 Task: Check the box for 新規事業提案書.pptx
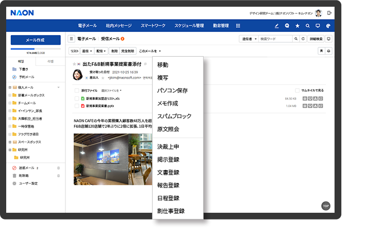pyautogui.click(x=76, y=106)
